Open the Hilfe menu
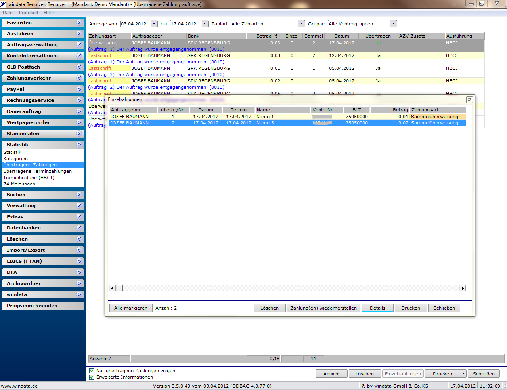The width and height of the screenshot is (507, 390). (48, 13)
